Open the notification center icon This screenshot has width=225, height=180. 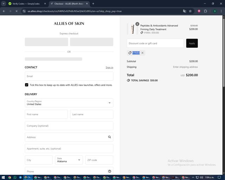click(219, 178)
